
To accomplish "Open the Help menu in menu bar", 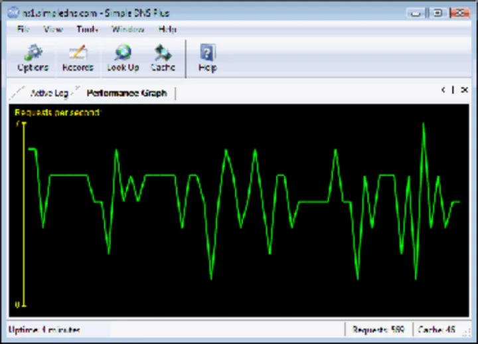I will point(167,29).
